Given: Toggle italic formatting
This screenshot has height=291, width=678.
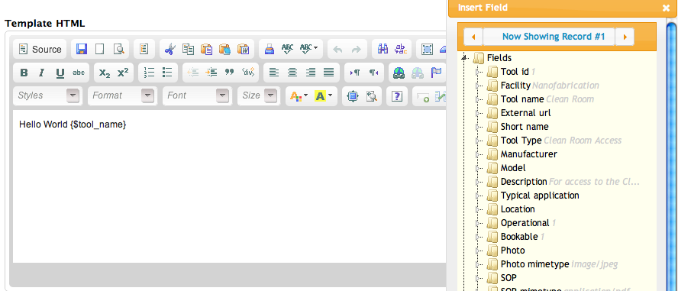Looking at the screenshot, I should [x=42, y=73].
